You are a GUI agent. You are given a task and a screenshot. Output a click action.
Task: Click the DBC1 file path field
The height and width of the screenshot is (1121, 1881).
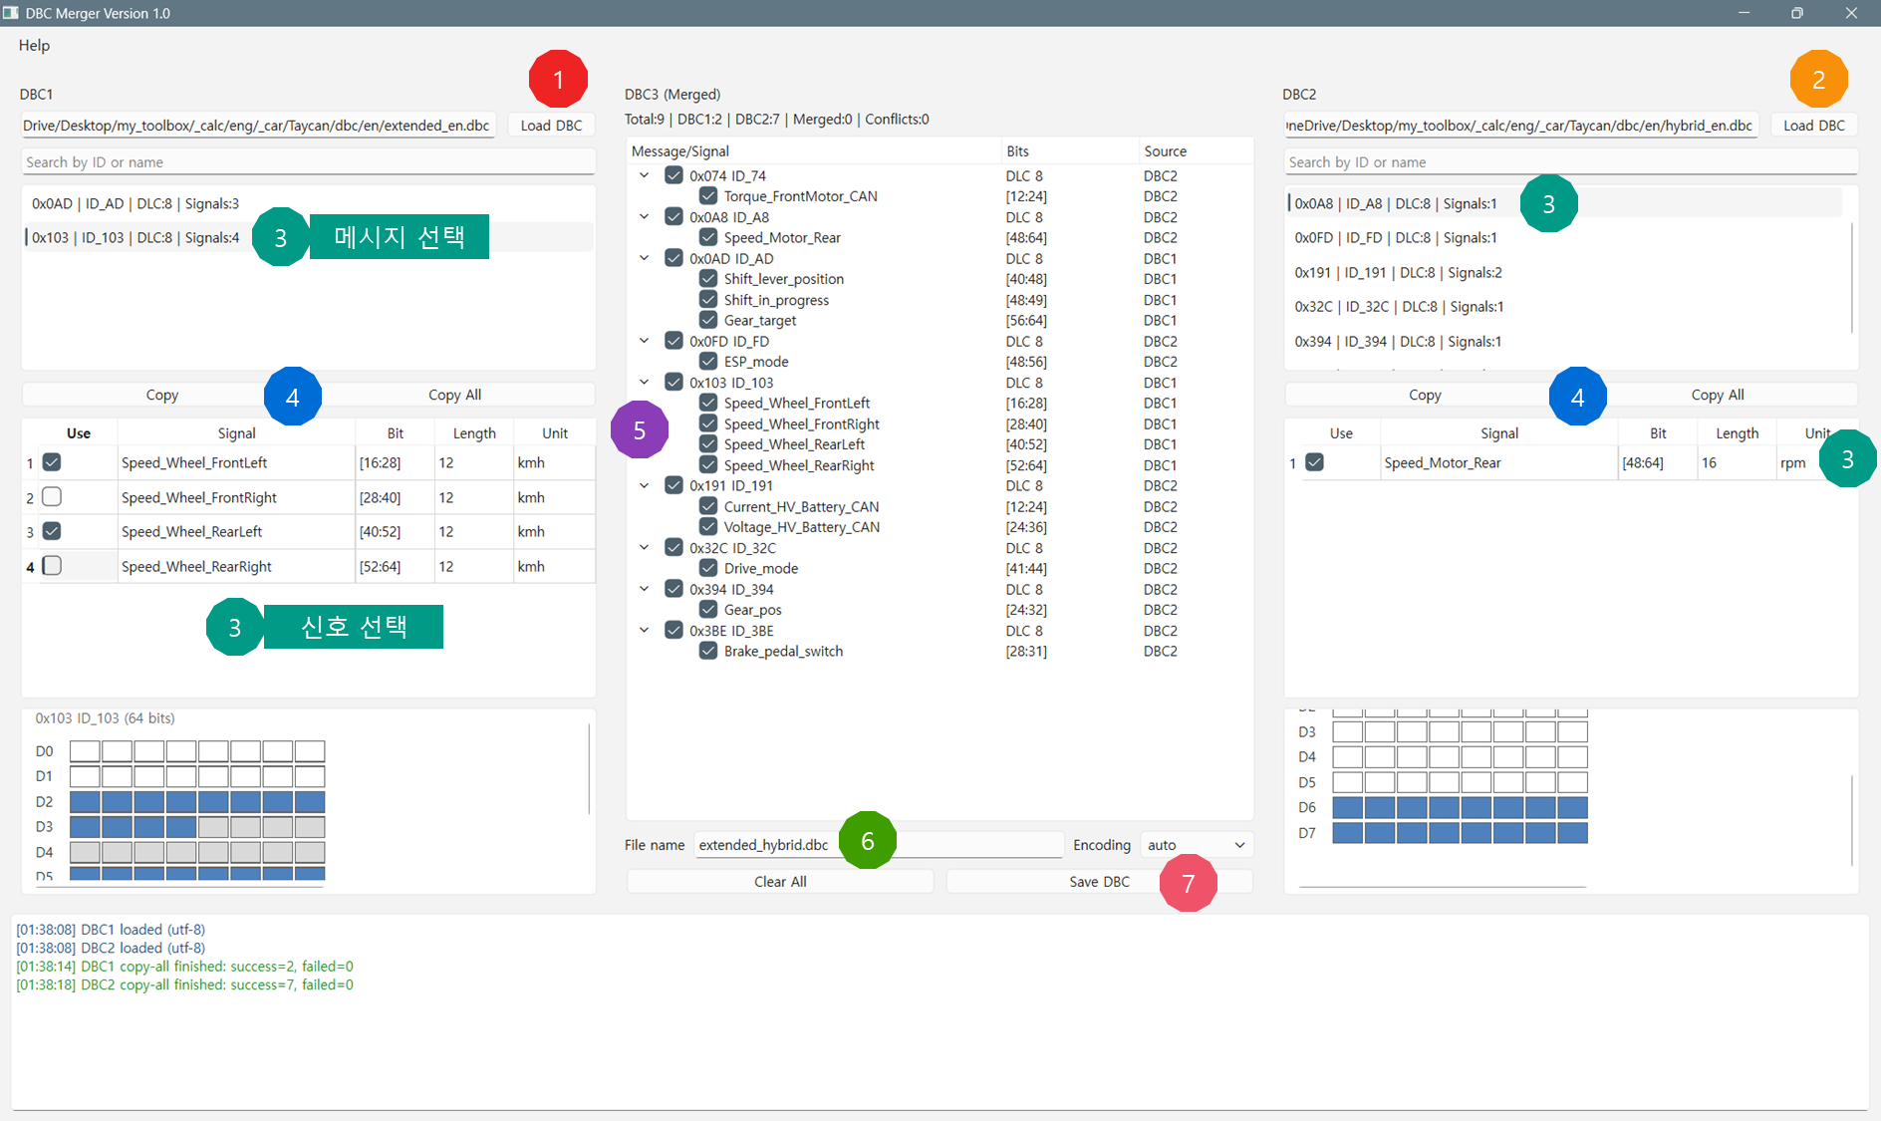pyautogui.click(x=258, y=126)
